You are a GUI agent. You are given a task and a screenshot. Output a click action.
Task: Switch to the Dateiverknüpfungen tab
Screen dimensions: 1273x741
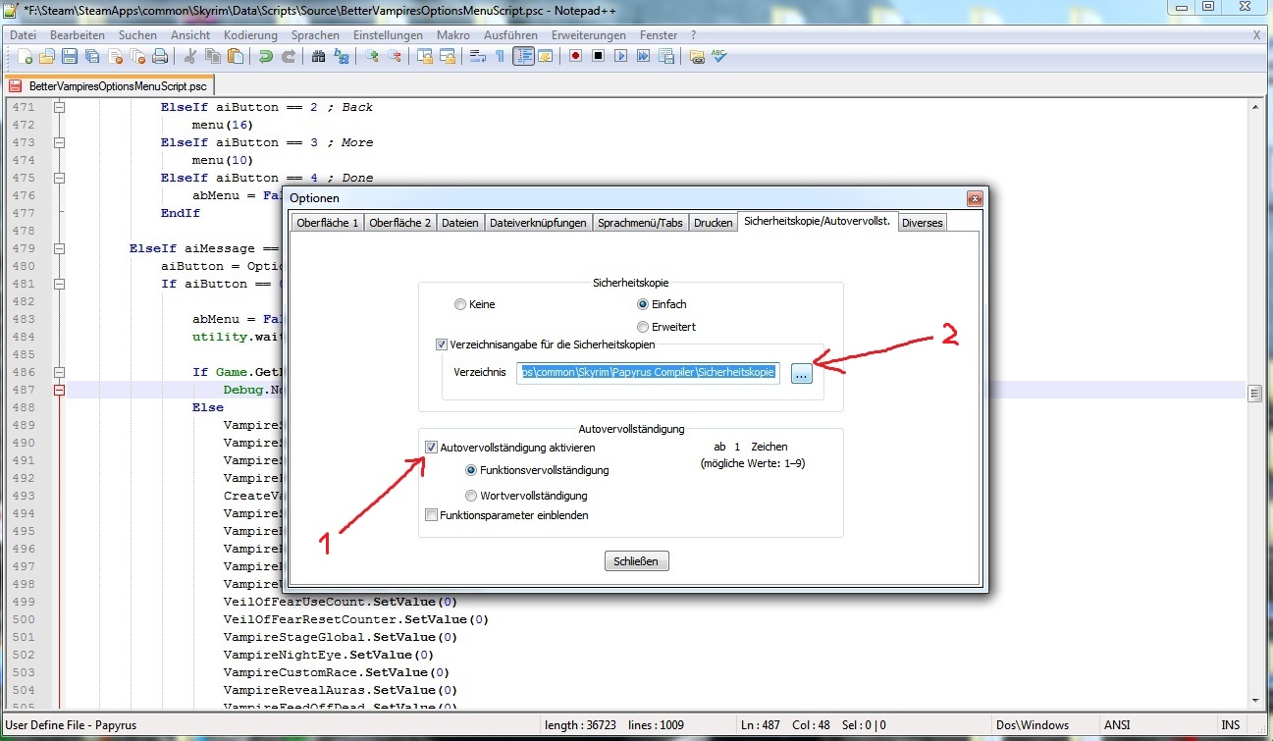tap(538, 223)
